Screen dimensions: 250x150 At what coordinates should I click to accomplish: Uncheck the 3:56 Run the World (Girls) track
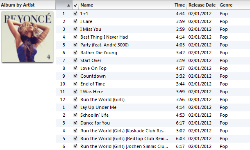pyautogui.click(x=75, y=99)
